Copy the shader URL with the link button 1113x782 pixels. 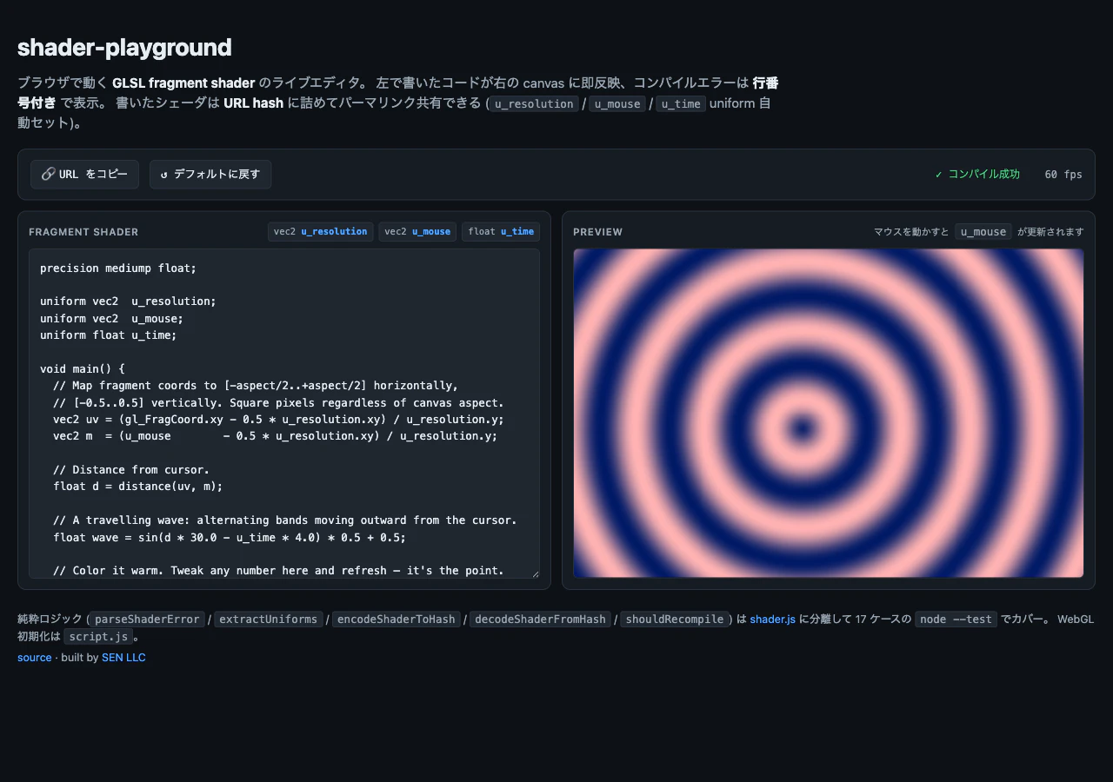84,175
